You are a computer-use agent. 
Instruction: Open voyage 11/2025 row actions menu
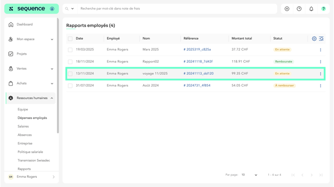point(320,74)
